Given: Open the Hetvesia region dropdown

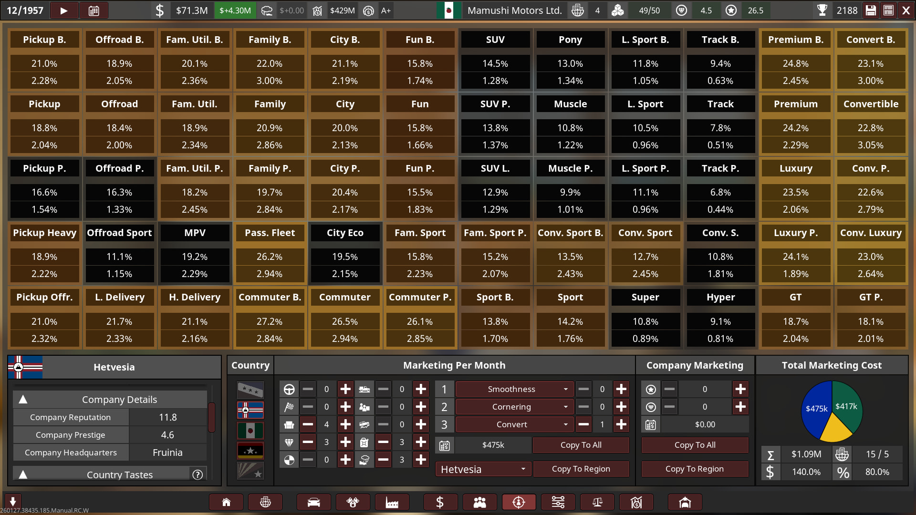Looking at the screenshot, I should pyautogui.click(x=483, y=469).
